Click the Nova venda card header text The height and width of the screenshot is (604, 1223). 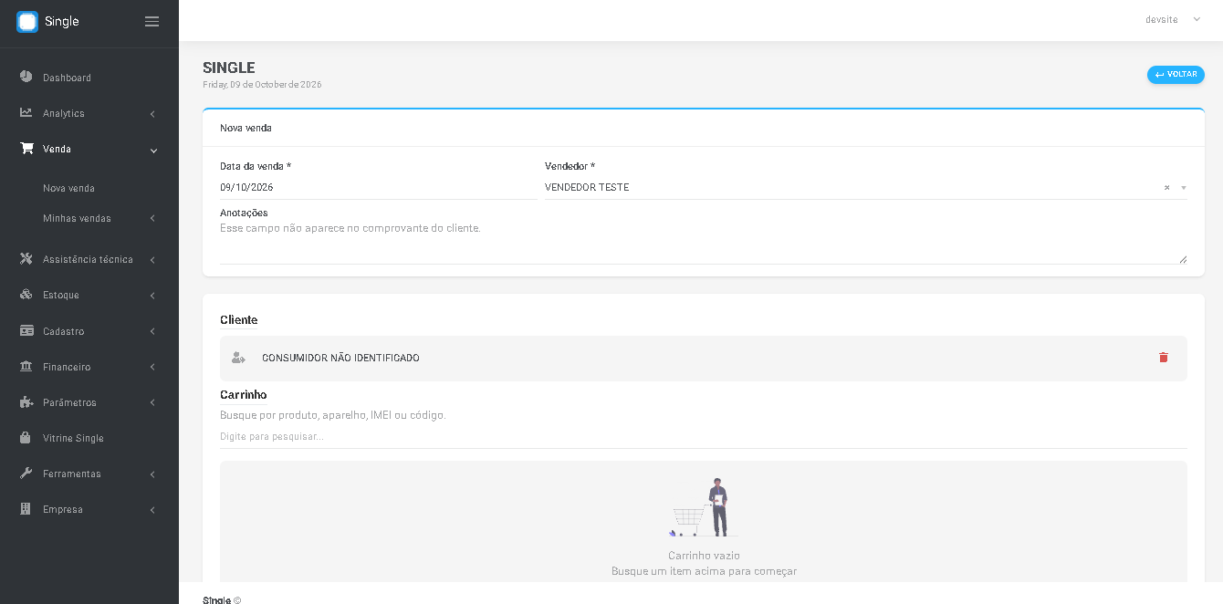pyautogui.click(x=246, y=129)
